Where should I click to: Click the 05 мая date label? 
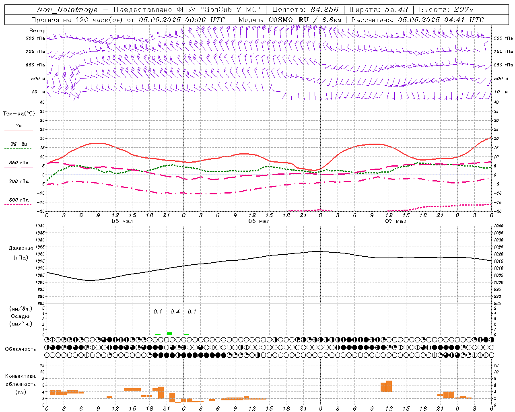coord(122,221)
